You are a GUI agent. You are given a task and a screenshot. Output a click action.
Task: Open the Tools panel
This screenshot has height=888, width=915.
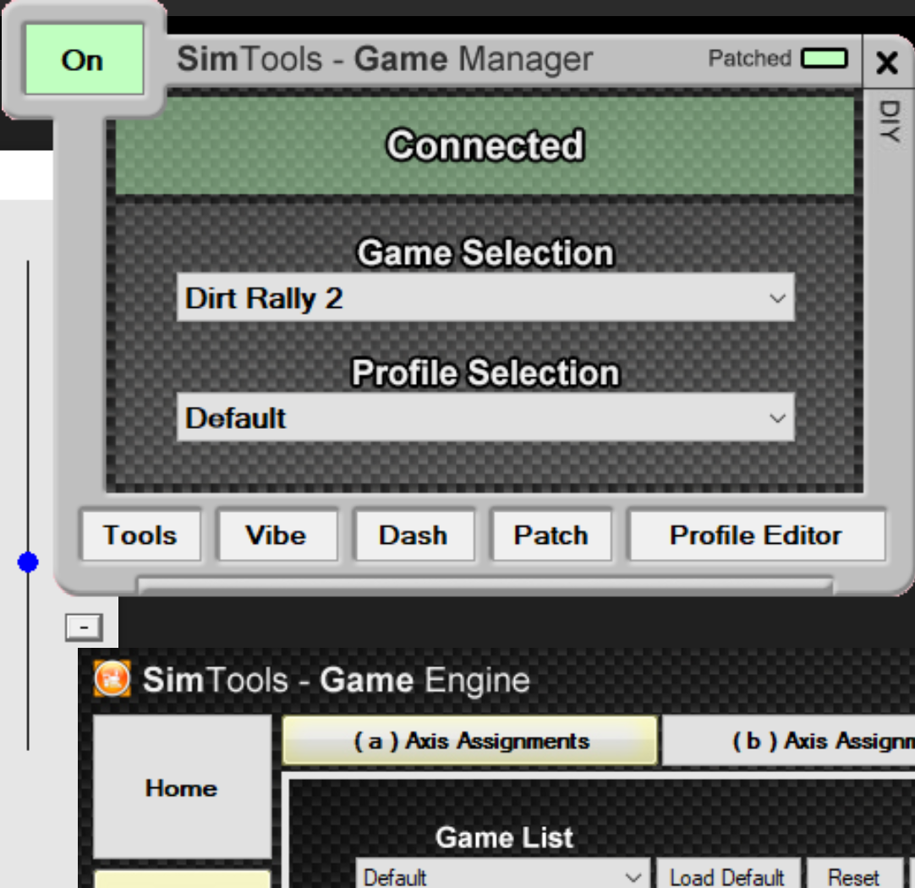click(140, 535)
